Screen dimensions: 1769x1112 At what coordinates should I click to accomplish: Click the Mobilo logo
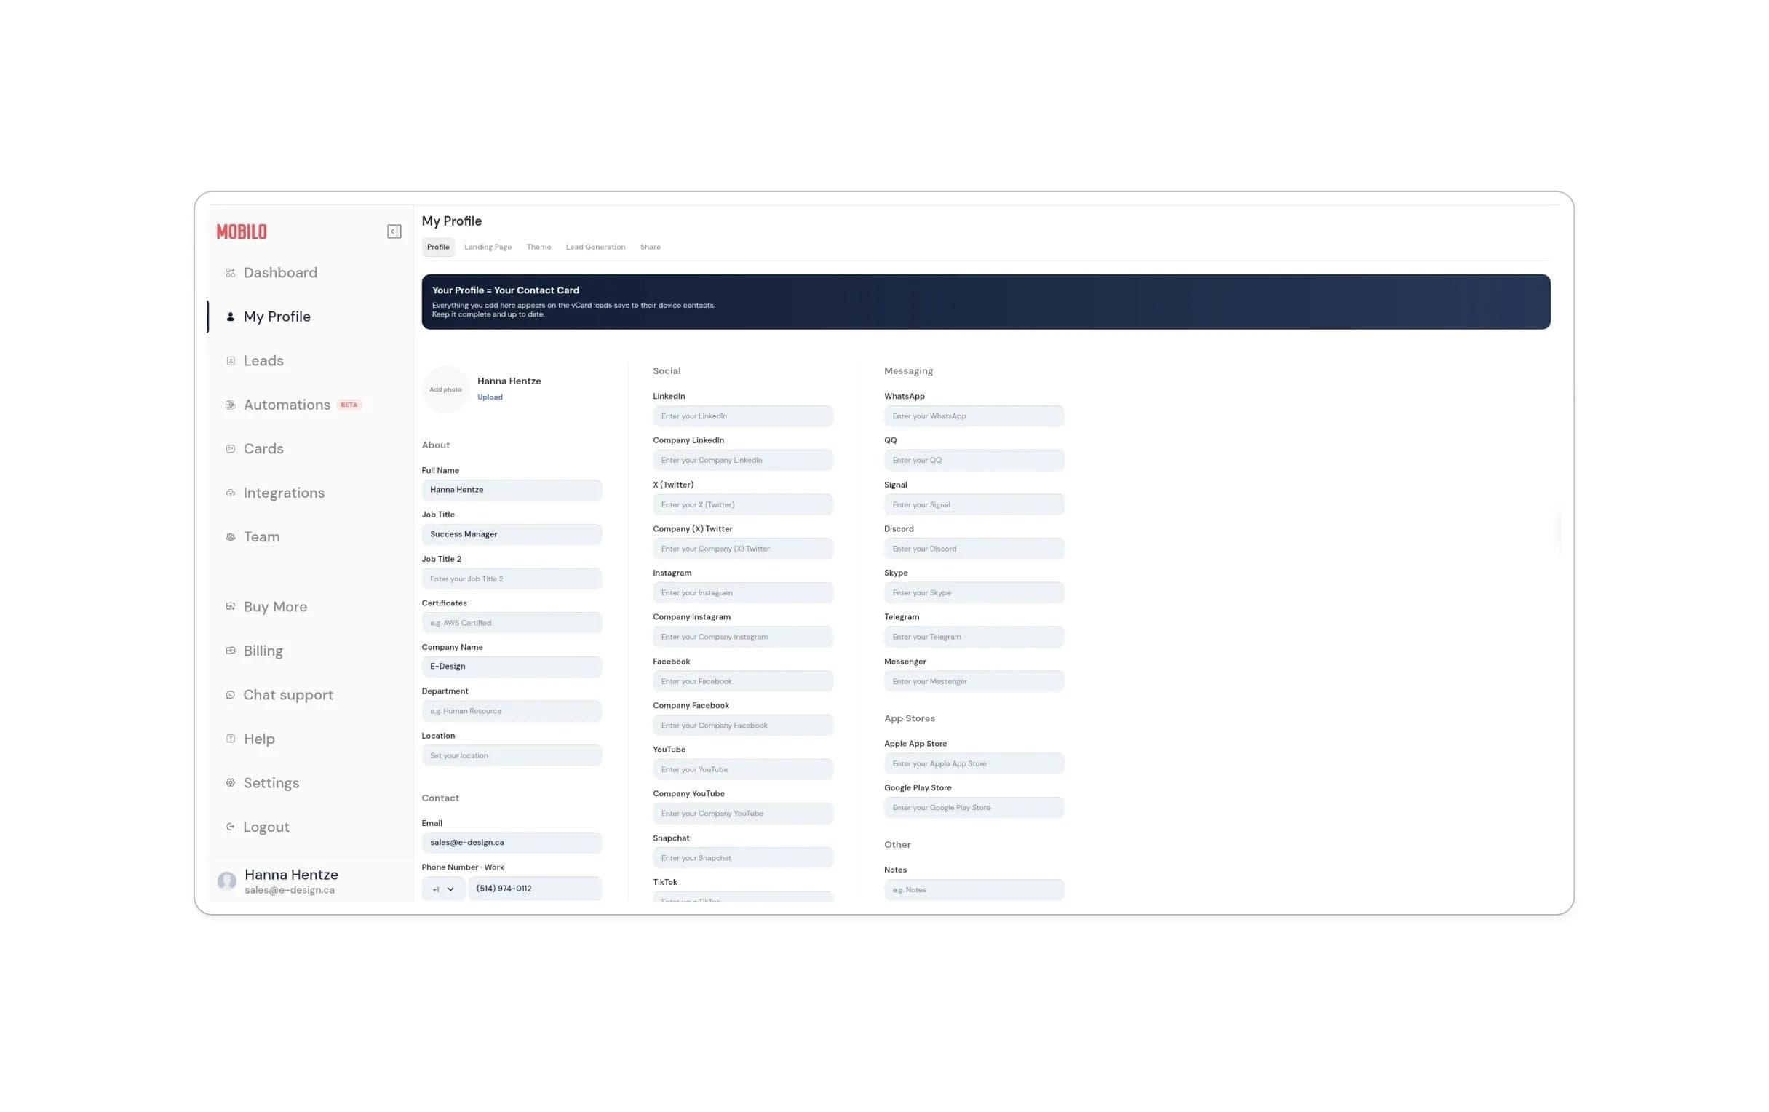pyautogui.click(x=242, y=231)
